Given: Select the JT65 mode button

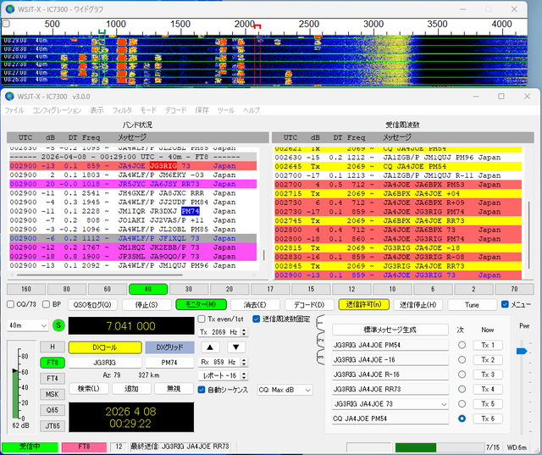Looking at the screenshot, I should [53, 426].
